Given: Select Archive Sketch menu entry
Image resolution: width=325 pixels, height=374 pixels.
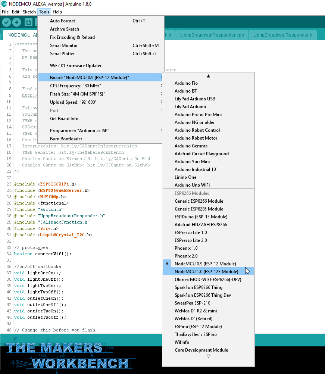Looking at the screenshot, I should point(100,29).
